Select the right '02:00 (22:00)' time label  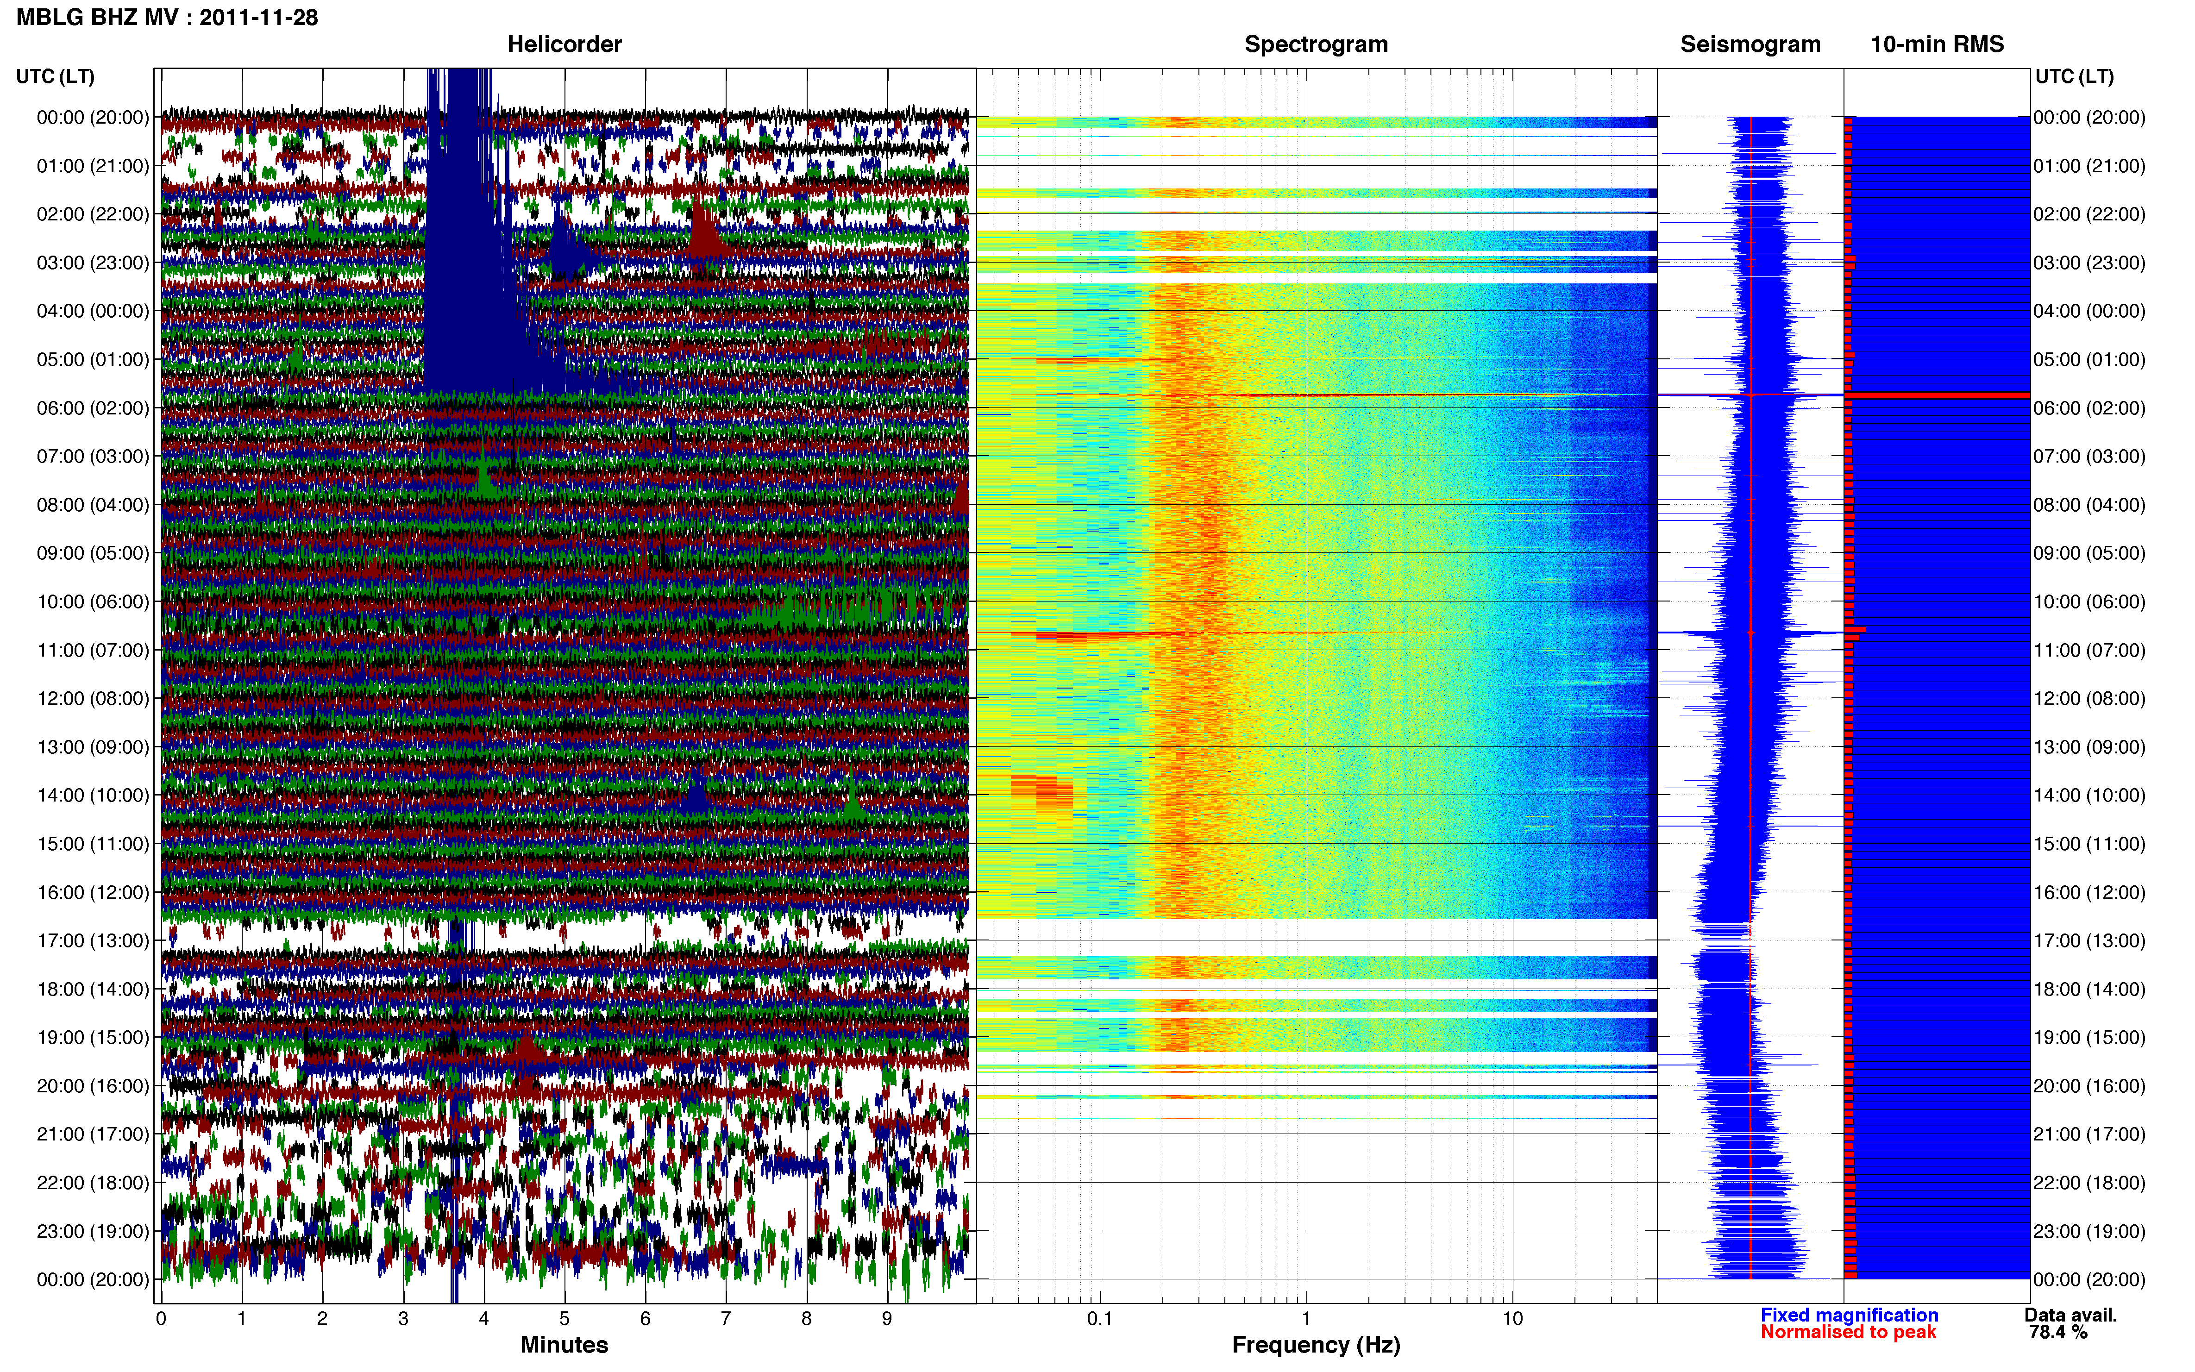(x=2090, y=214)
